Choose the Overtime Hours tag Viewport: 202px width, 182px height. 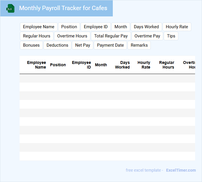72,36
